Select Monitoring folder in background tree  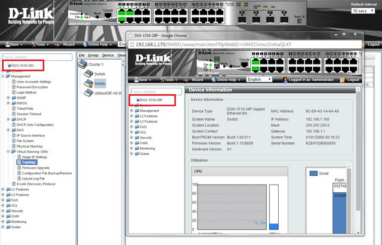pyautogui.click(x=19, y=222)
